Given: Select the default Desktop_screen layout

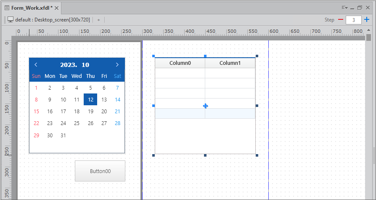Looking at the screenshot, I should coord(52,20).
